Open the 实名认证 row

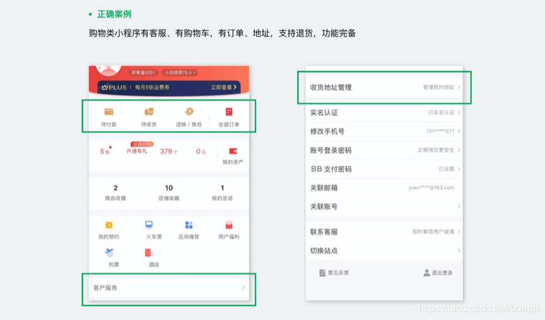384,113
